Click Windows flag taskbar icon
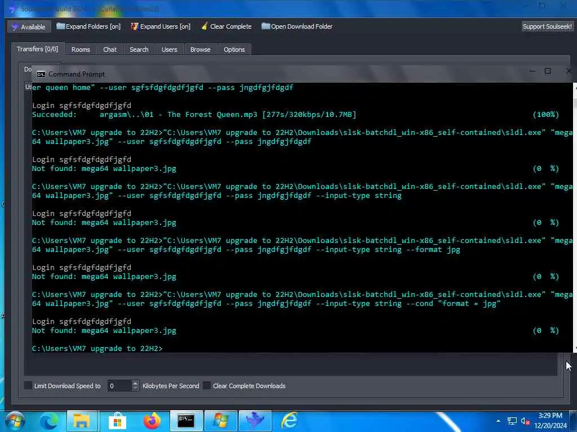 220,421
